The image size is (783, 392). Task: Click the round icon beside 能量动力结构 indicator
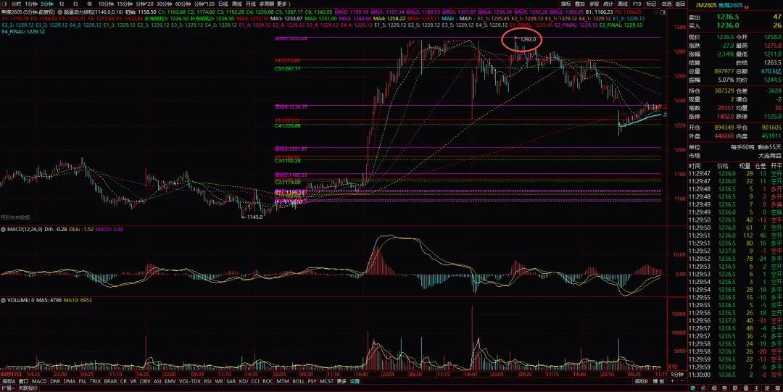[60, 12]
